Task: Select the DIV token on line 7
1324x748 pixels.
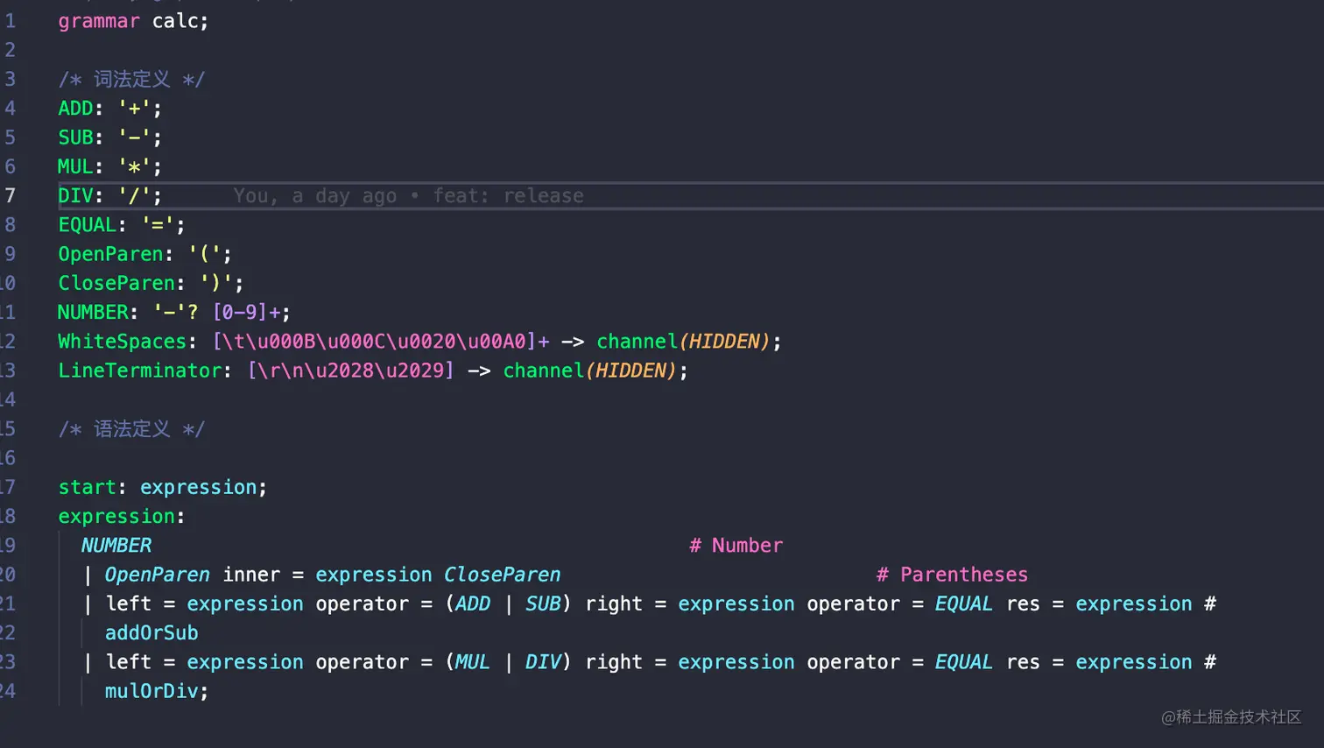Action: (74, 195)
